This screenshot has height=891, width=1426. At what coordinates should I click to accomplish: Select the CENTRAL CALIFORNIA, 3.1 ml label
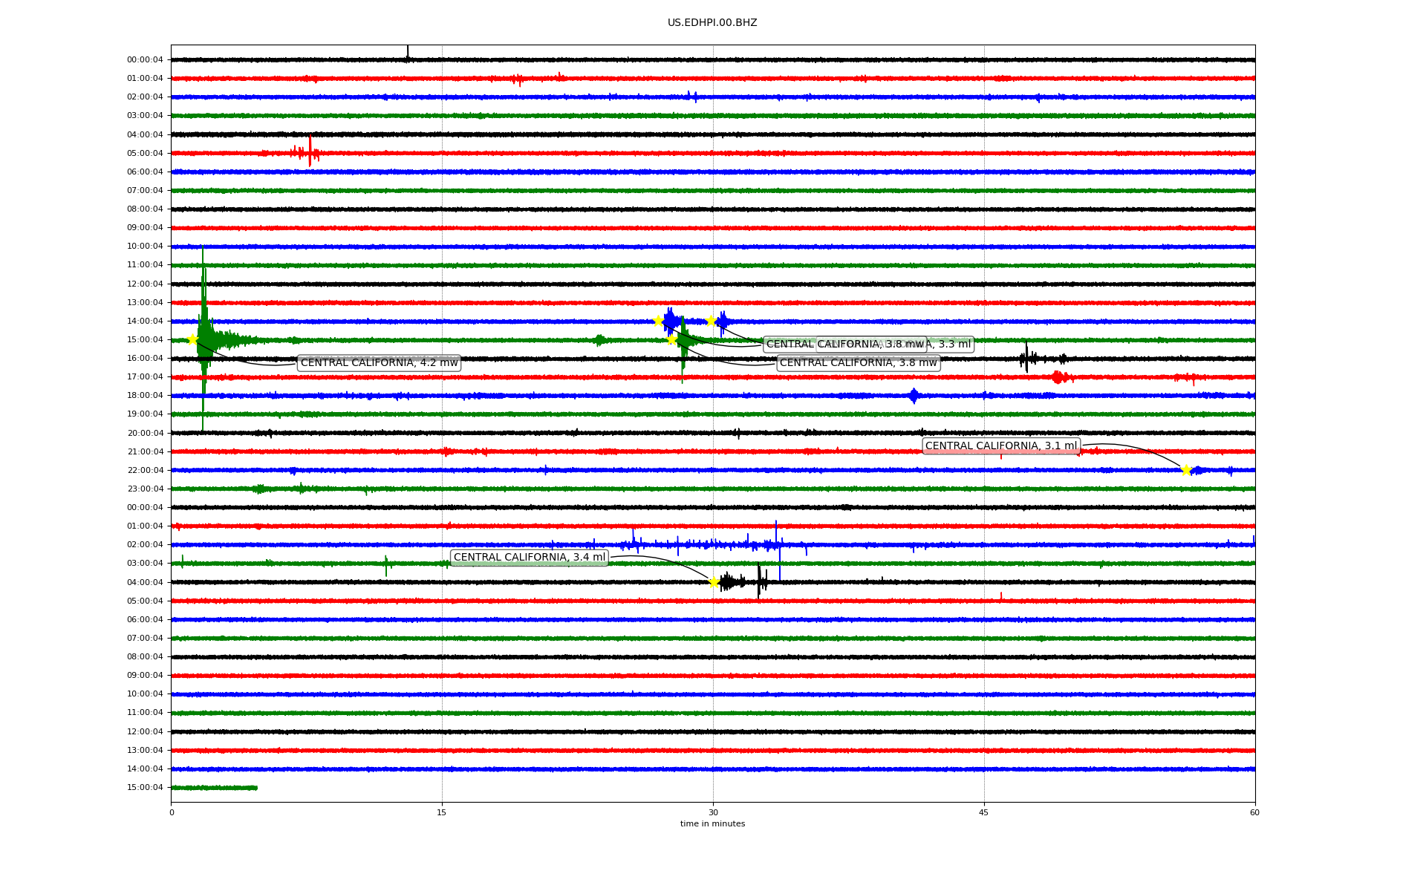(x=1000, y=446)
